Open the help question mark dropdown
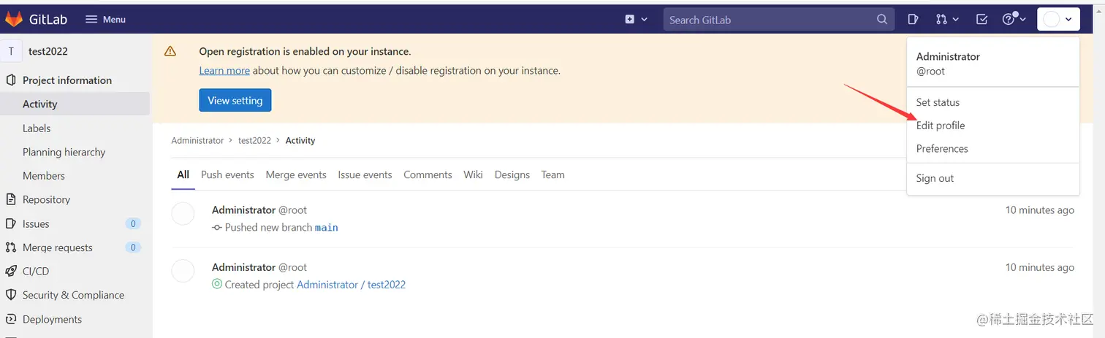Image resolution: width=1105 pixels, height=338 pixels. (1014, 20)
